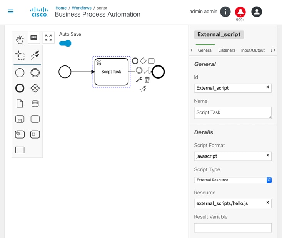Click the Result Variable input field
This screenshot has width=282, height=238.
click(x=233, y=228)
